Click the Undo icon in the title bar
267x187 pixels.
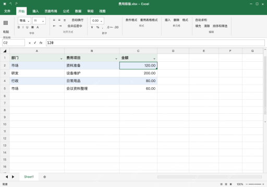point(10,4)
